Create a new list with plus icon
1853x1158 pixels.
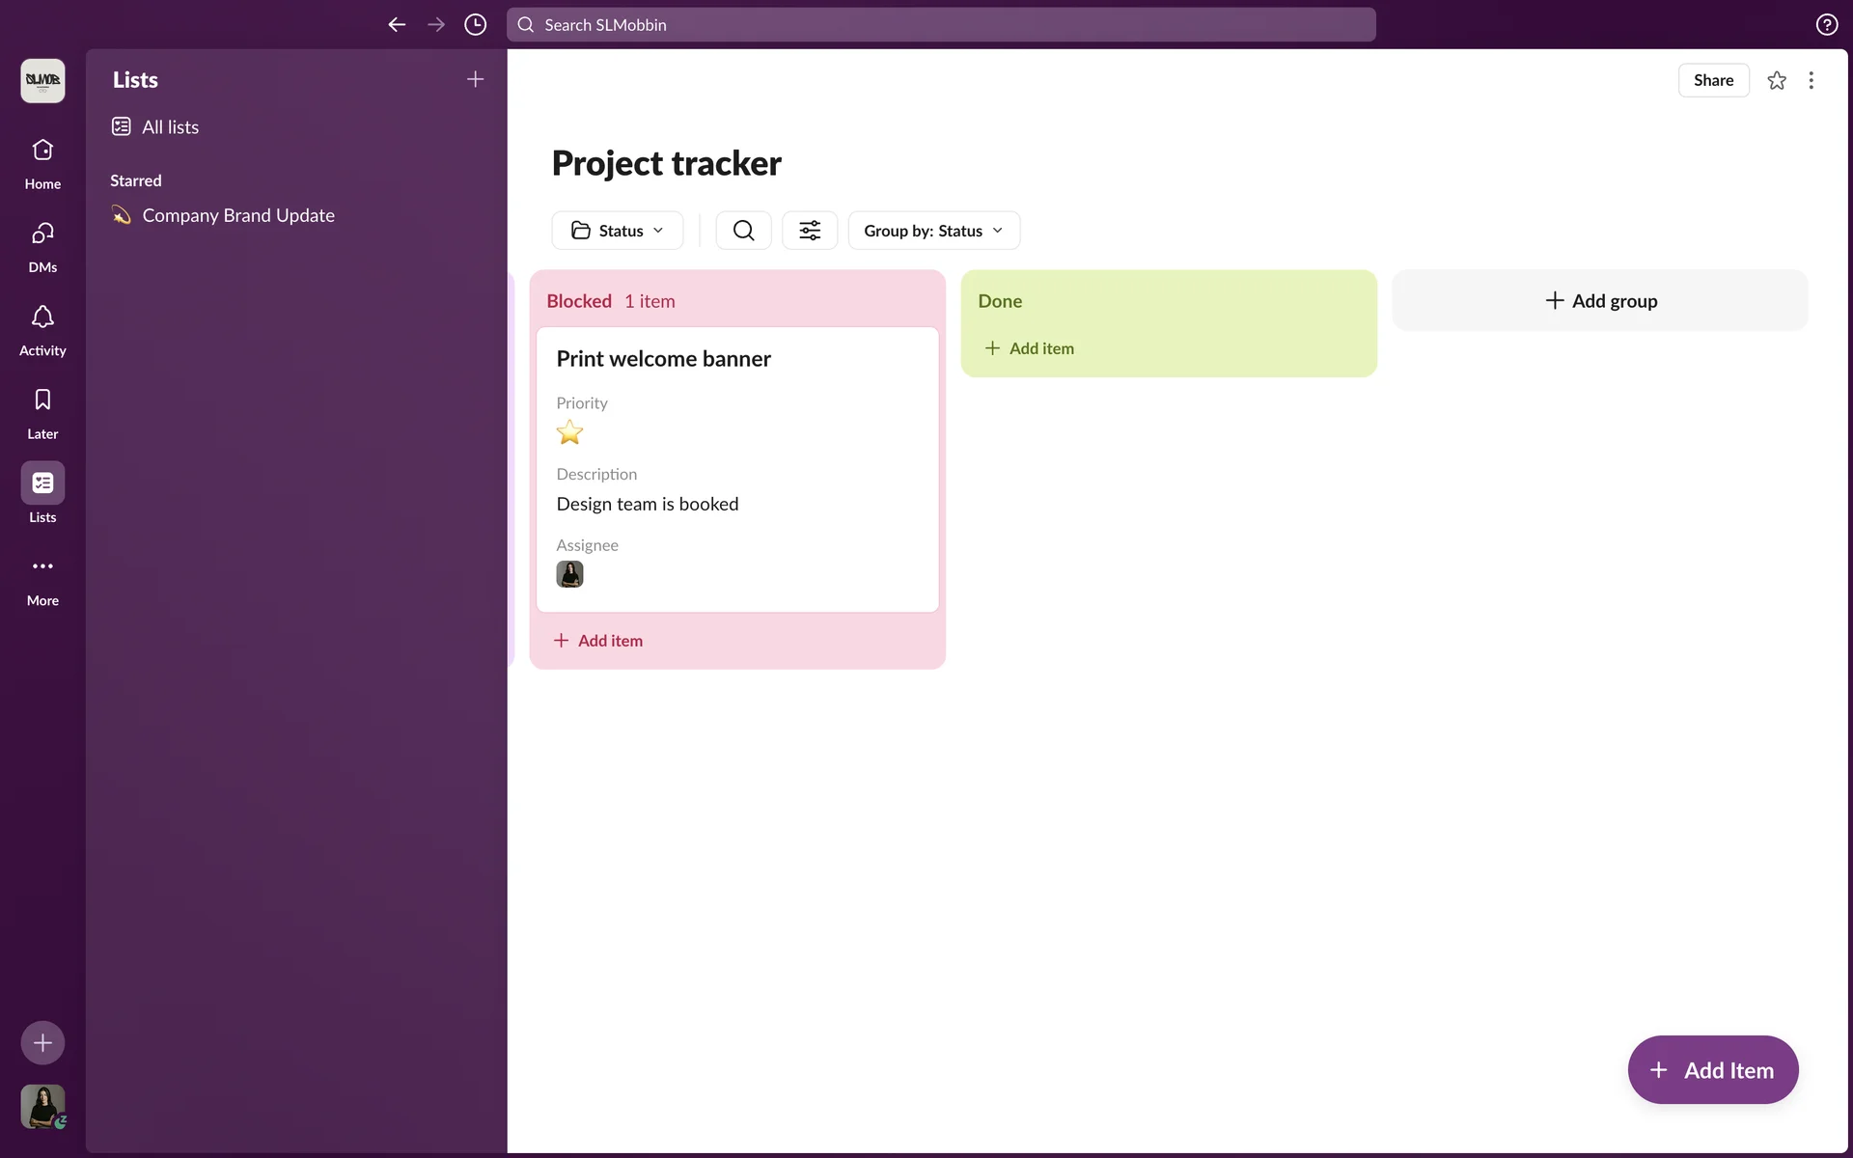[475, 80]
